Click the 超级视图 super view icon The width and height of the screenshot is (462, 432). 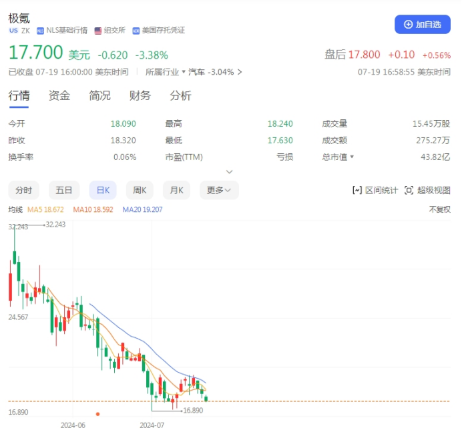(x=409, y=190)
